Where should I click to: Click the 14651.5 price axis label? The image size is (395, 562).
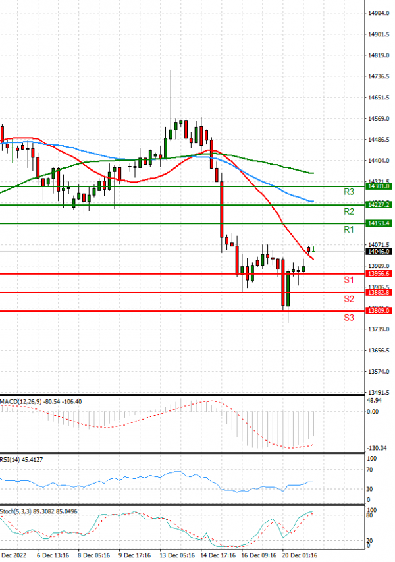coord(379,98)
